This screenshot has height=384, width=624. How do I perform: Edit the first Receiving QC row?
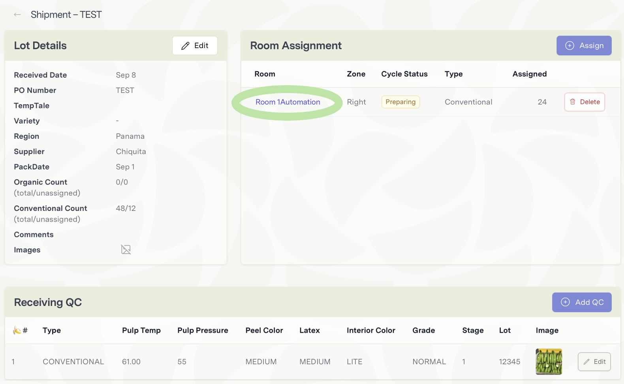pos(594,362)
